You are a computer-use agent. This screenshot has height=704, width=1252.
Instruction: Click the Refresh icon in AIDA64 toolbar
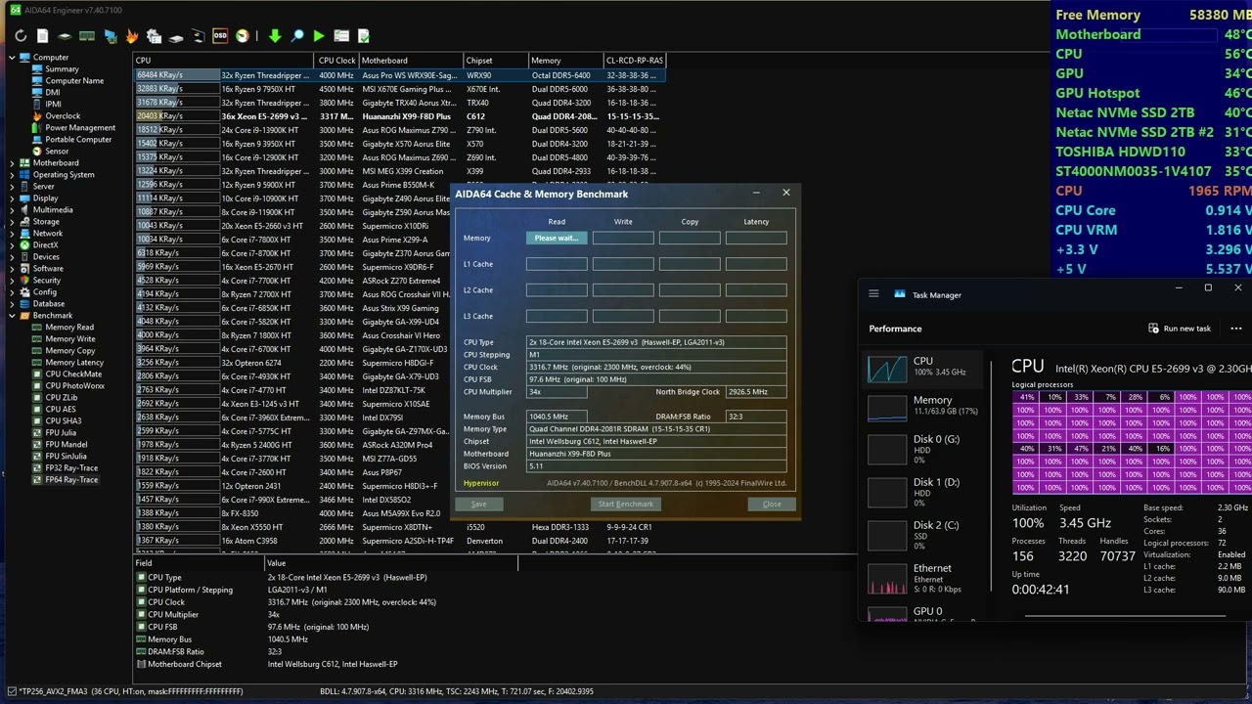coord(21,36)
